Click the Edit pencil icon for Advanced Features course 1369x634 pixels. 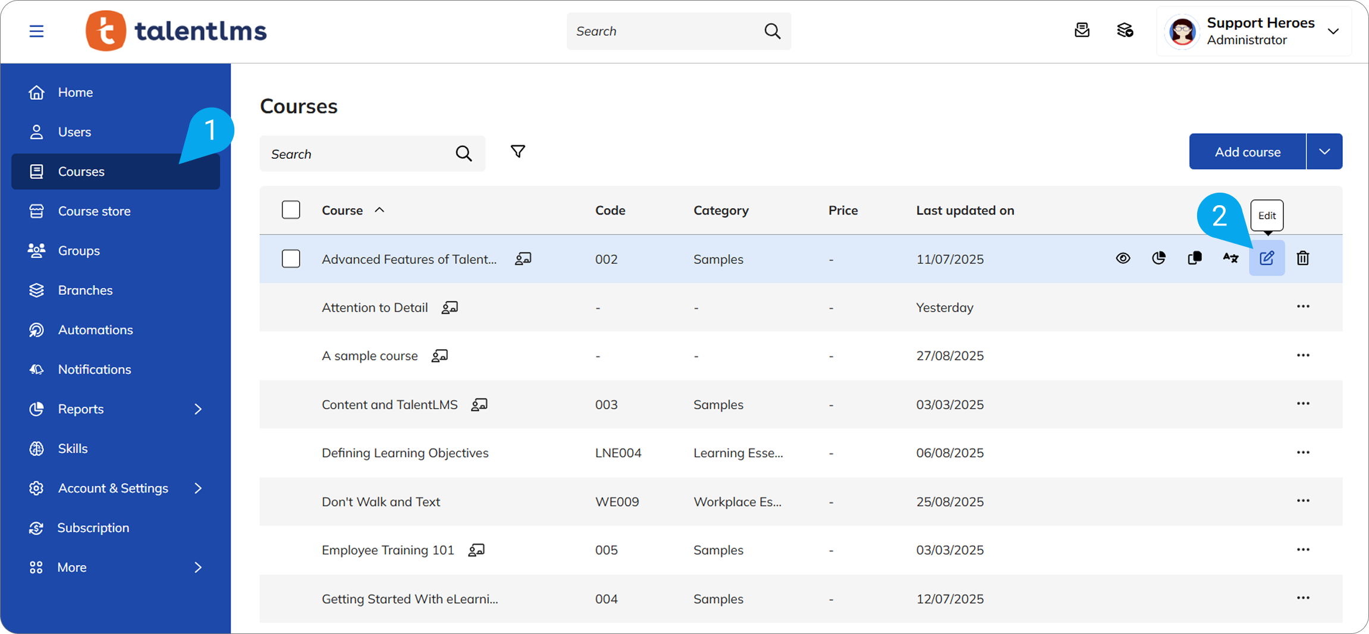click(1267, 258)
